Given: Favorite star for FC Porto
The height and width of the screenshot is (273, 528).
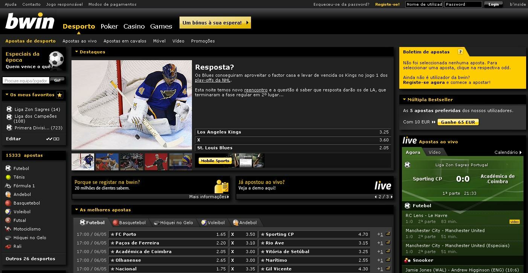Looking at the screenshot, I should tap(112, 234).
